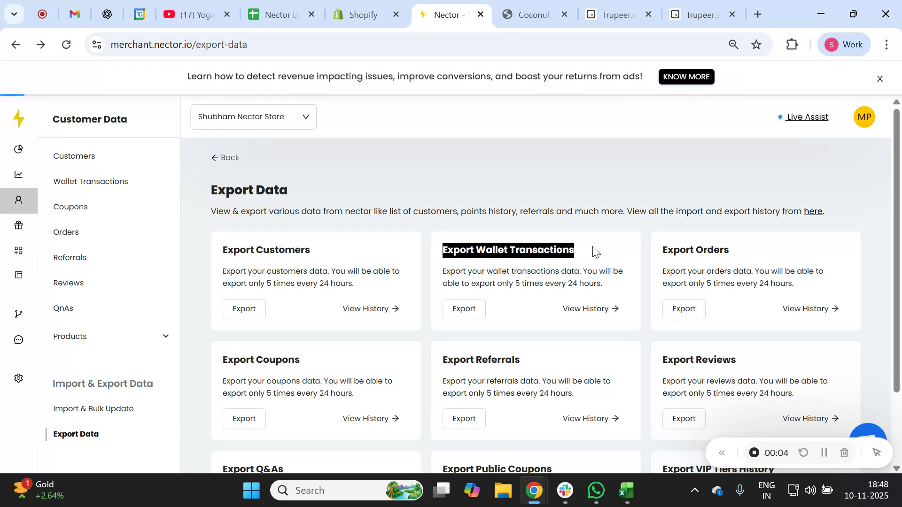
Task: Click the customers person icon in sidebar
Action: (19, 200)
